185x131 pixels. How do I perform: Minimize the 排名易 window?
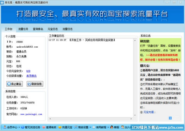(x=167, y=2)
